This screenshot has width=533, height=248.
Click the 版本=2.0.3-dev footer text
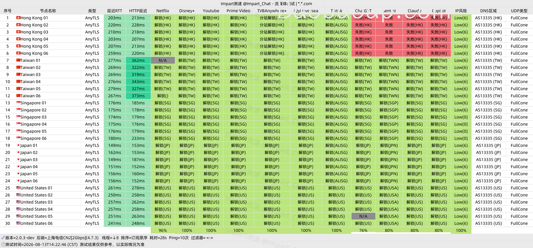pyautogui.click(x=20, y=238)
